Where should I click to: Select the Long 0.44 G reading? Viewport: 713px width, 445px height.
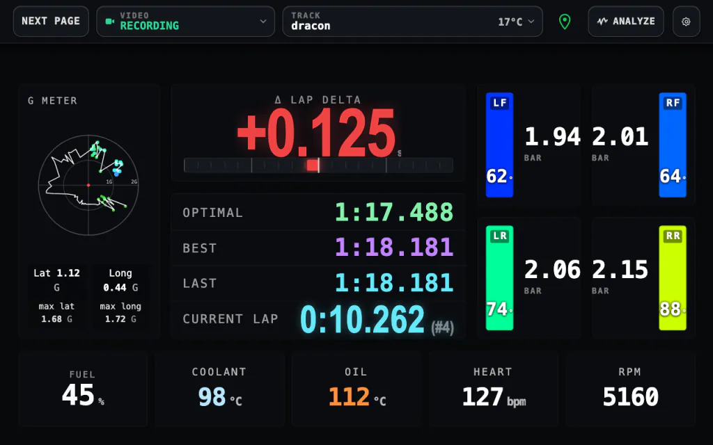[120, 280]
